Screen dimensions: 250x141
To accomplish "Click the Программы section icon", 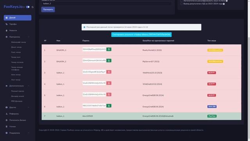I will [7, 37].
